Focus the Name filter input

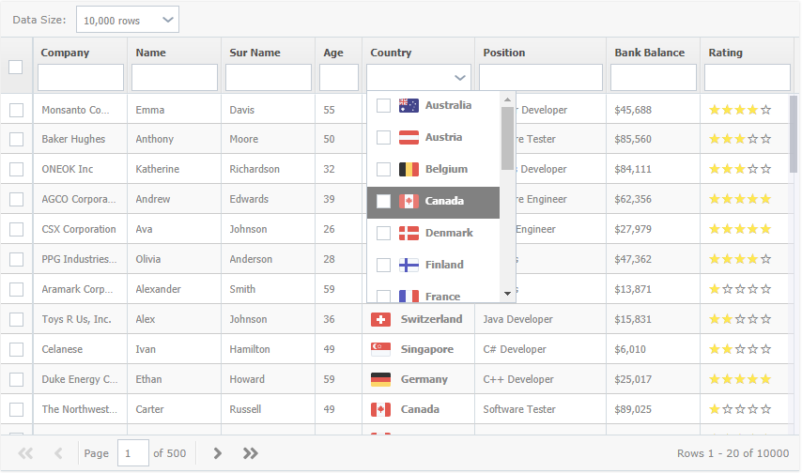175,77
